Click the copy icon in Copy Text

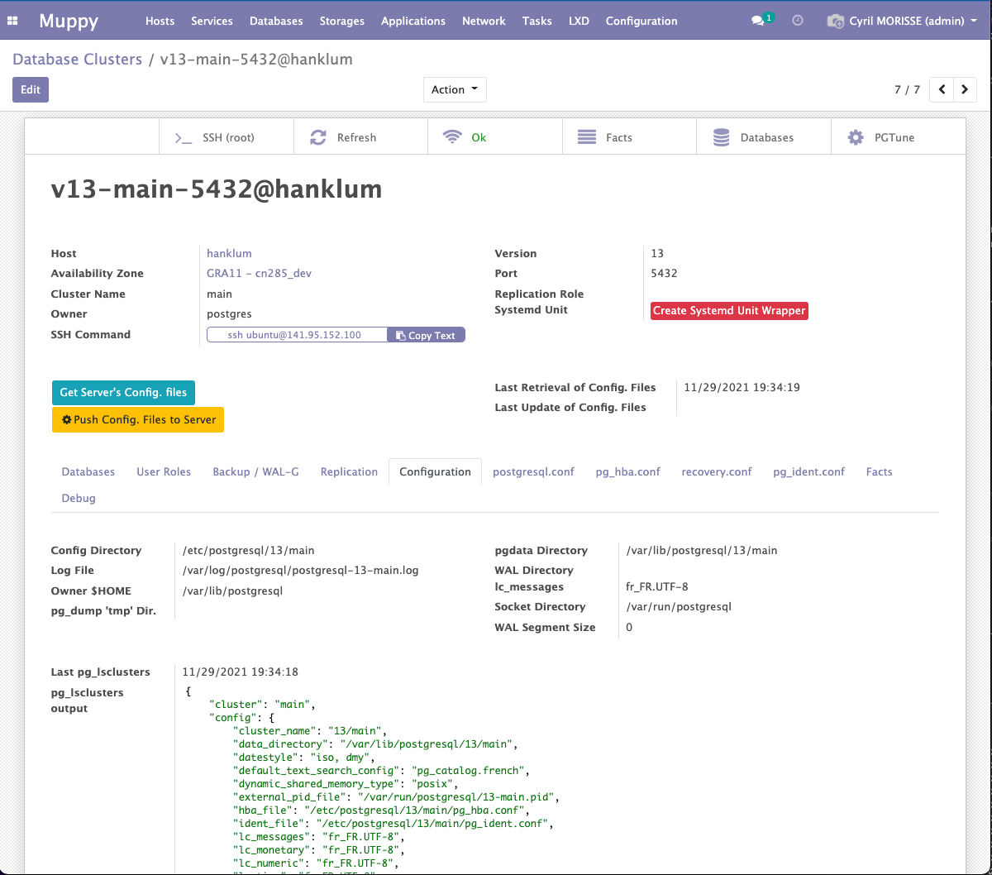(x=400, y=336)
